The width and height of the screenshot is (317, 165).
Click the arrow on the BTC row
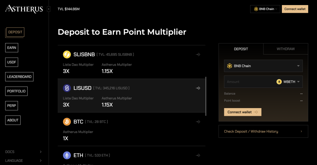(x=198, y=122)
